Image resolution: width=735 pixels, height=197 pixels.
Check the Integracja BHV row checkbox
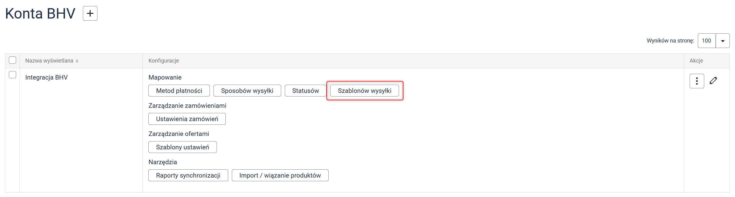point(12,75)
